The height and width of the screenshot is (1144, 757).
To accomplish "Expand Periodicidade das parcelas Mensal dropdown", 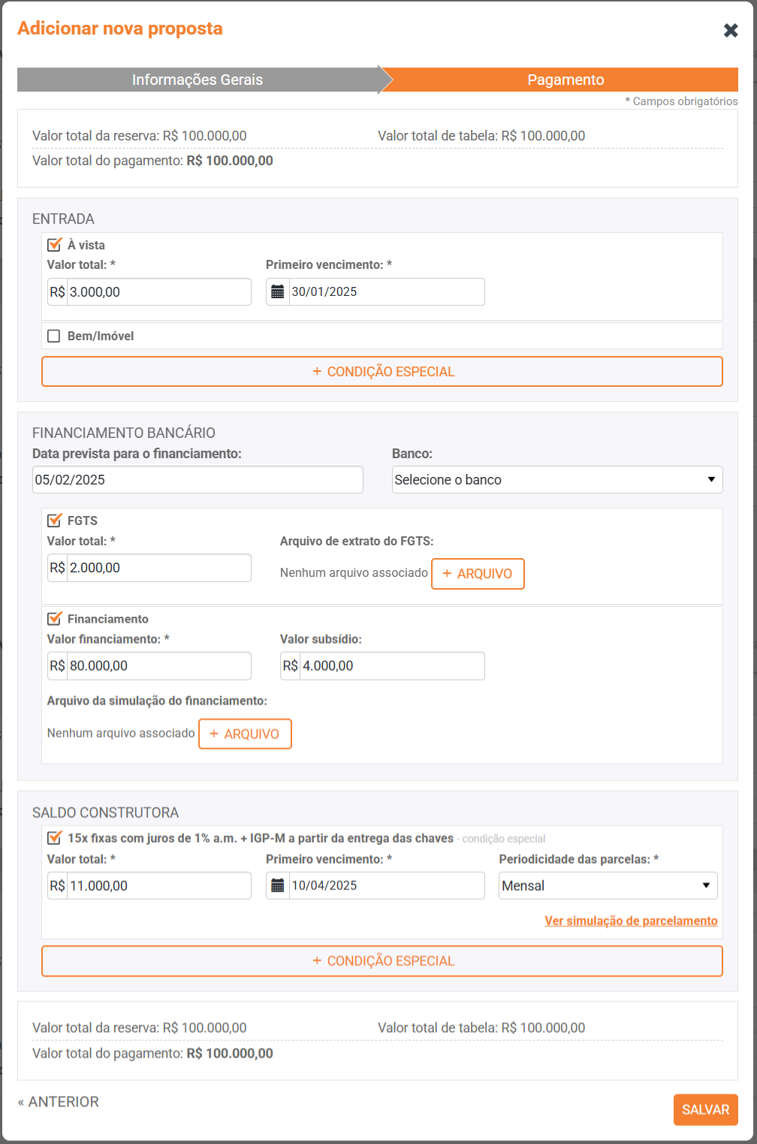I will point(608,886).
